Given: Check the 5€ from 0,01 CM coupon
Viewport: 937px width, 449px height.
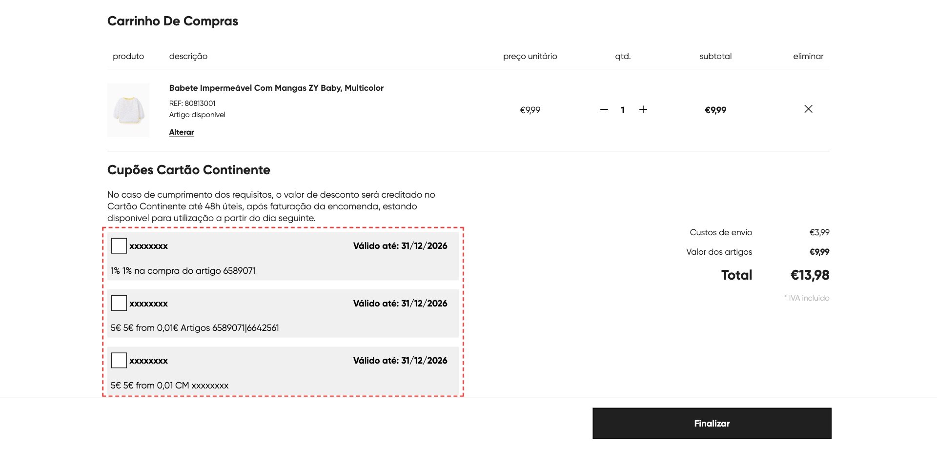Looking at the screenshot, I should [x=119, y=360].
